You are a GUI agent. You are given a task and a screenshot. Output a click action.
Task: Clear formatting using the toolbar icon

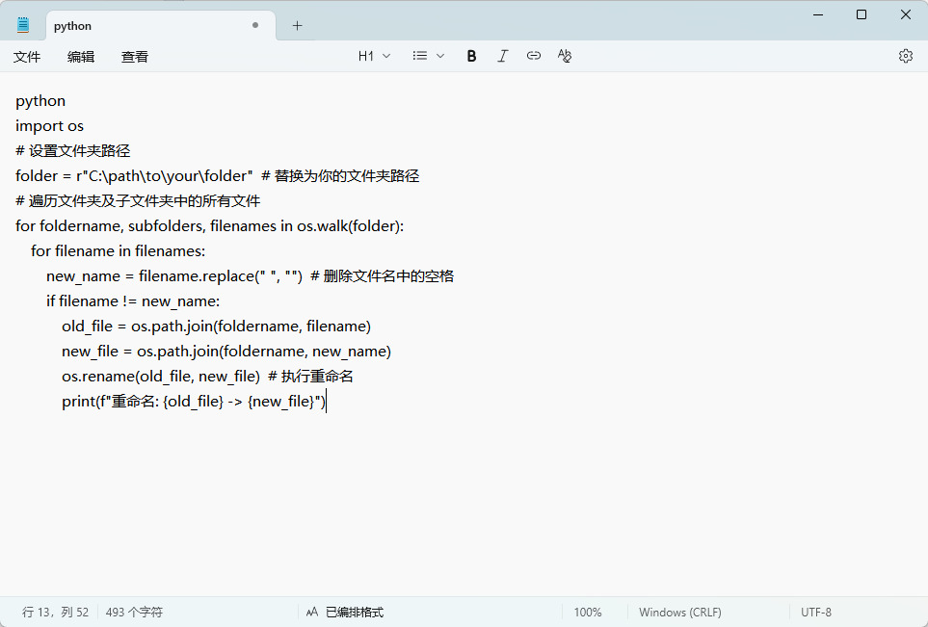coord(565,56)
